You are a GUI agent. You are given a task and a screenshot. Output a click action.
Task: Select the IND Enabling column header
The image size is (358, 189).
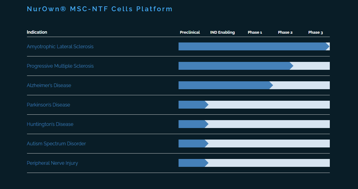click(222, 32)
